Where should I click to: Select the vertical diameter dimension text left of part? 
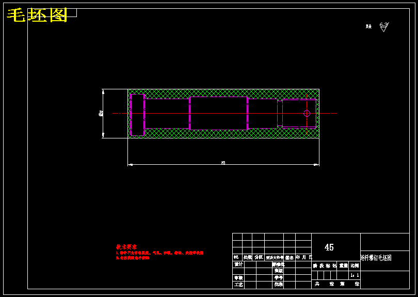click(x=101, y=114)
